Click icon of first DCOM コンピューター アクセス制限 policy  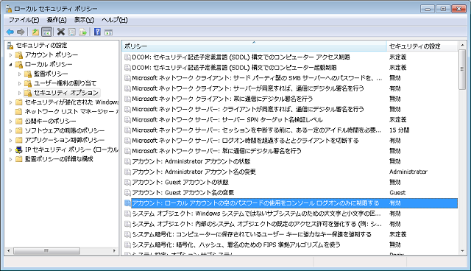pos(127,57)
